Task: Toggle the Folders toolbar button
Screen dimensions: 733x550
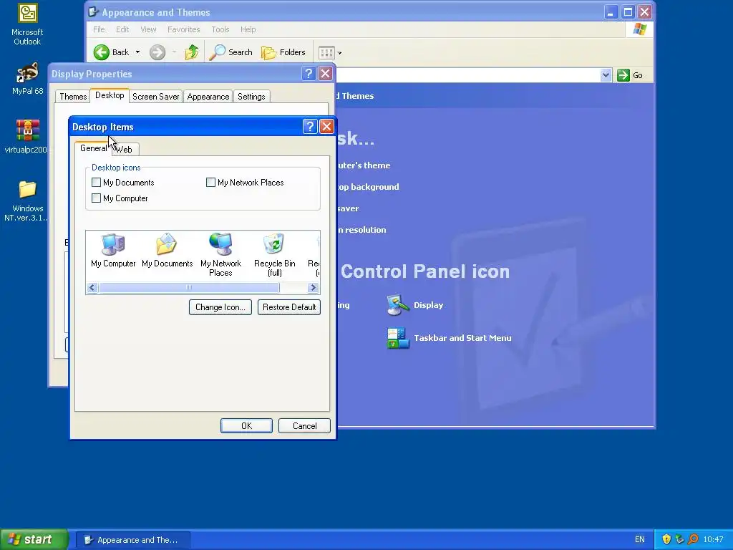Action: 283,52
